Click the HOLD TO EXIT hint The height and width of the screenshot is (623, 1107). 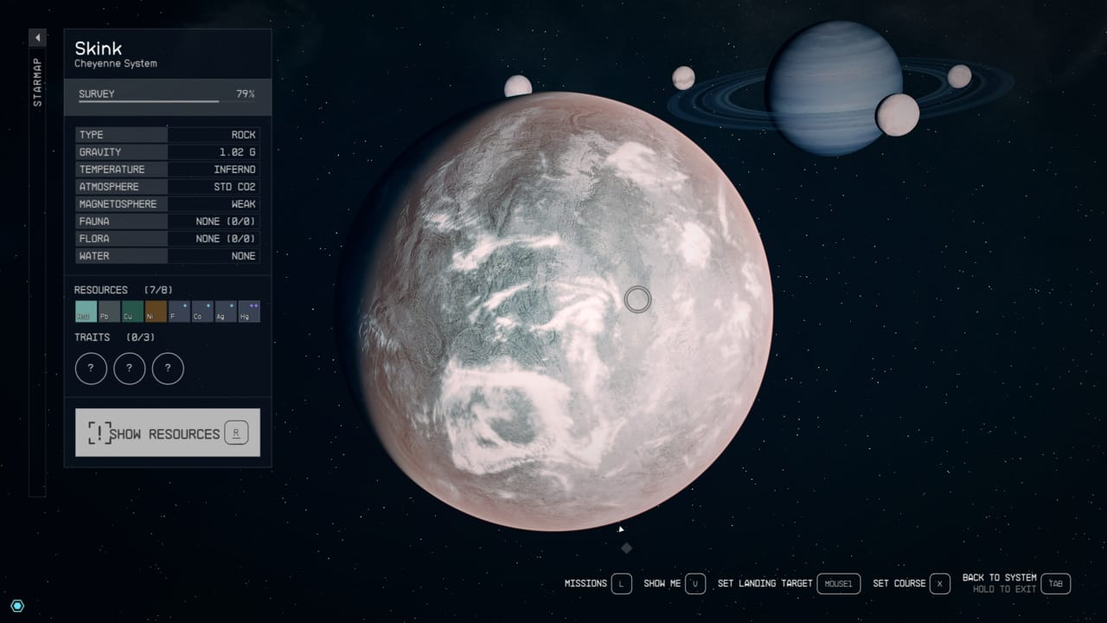1005,590
